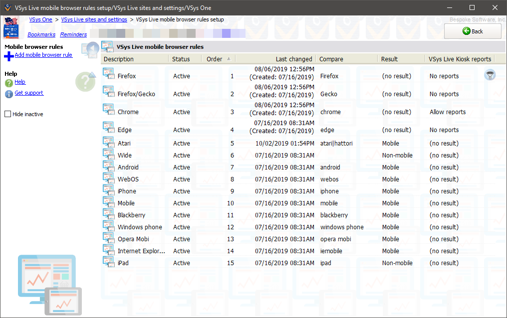Select the Blackberry rule row

131,215
